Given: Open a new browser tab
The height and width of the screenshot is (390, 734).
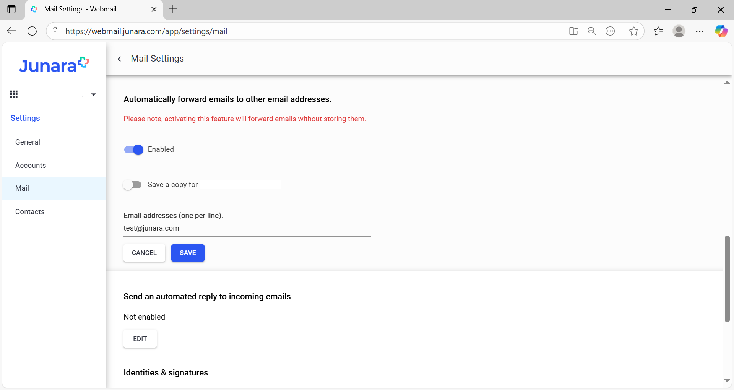Looking at the screenshot, I should [173, 9].
